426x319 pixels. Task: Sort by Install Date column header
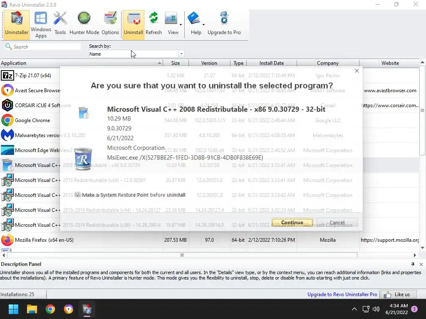point(272,63)
